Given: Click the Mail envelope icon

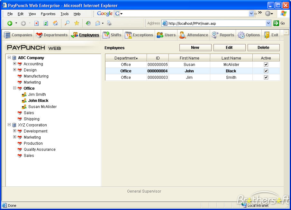Looking at the screenshot, I should tap(98, 23).
